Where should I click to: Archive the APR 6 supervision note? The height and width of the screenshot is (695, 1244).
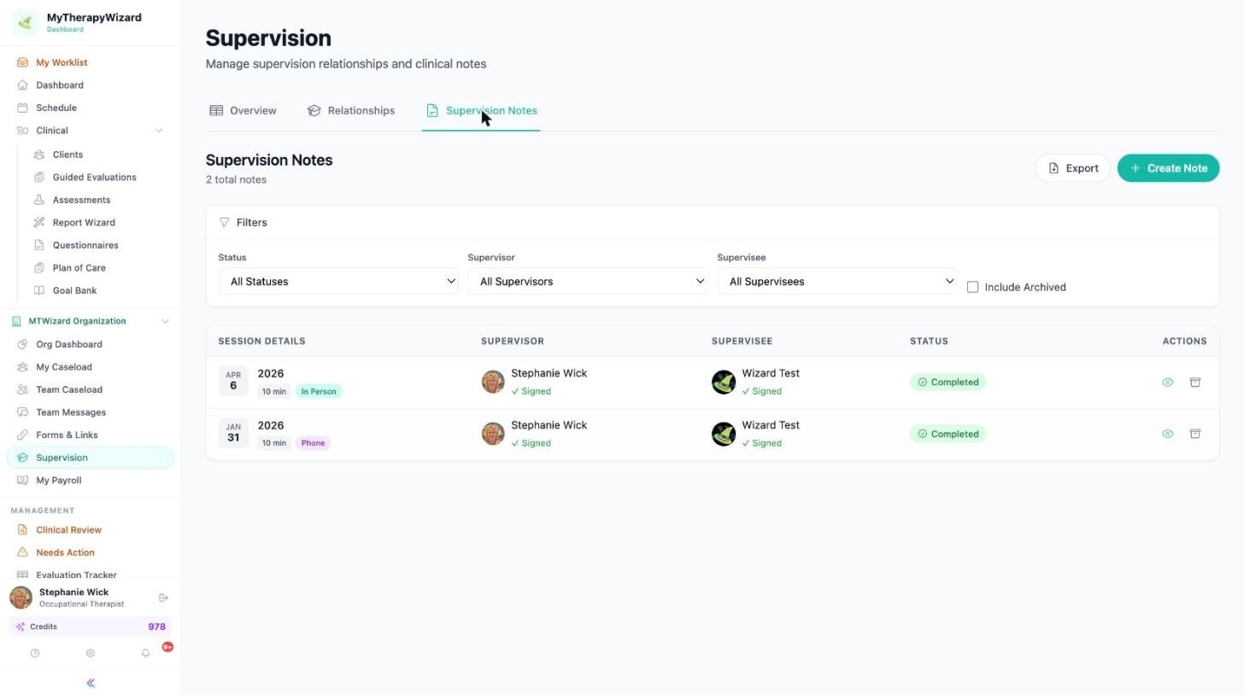1195,383
